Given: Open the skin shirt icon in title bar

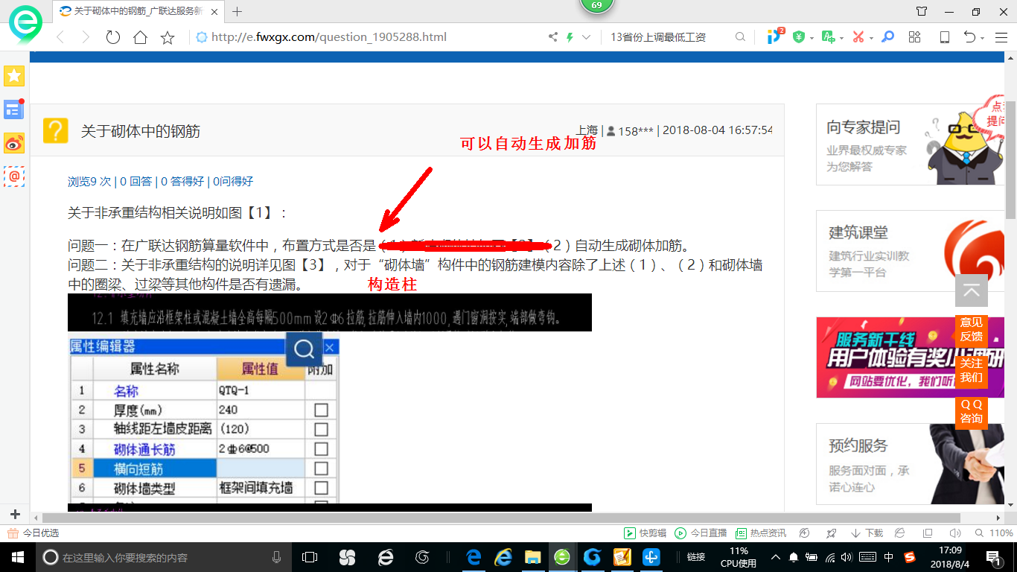Looking at the screenshot, I should pyautogui.click(x=922, y=11).
